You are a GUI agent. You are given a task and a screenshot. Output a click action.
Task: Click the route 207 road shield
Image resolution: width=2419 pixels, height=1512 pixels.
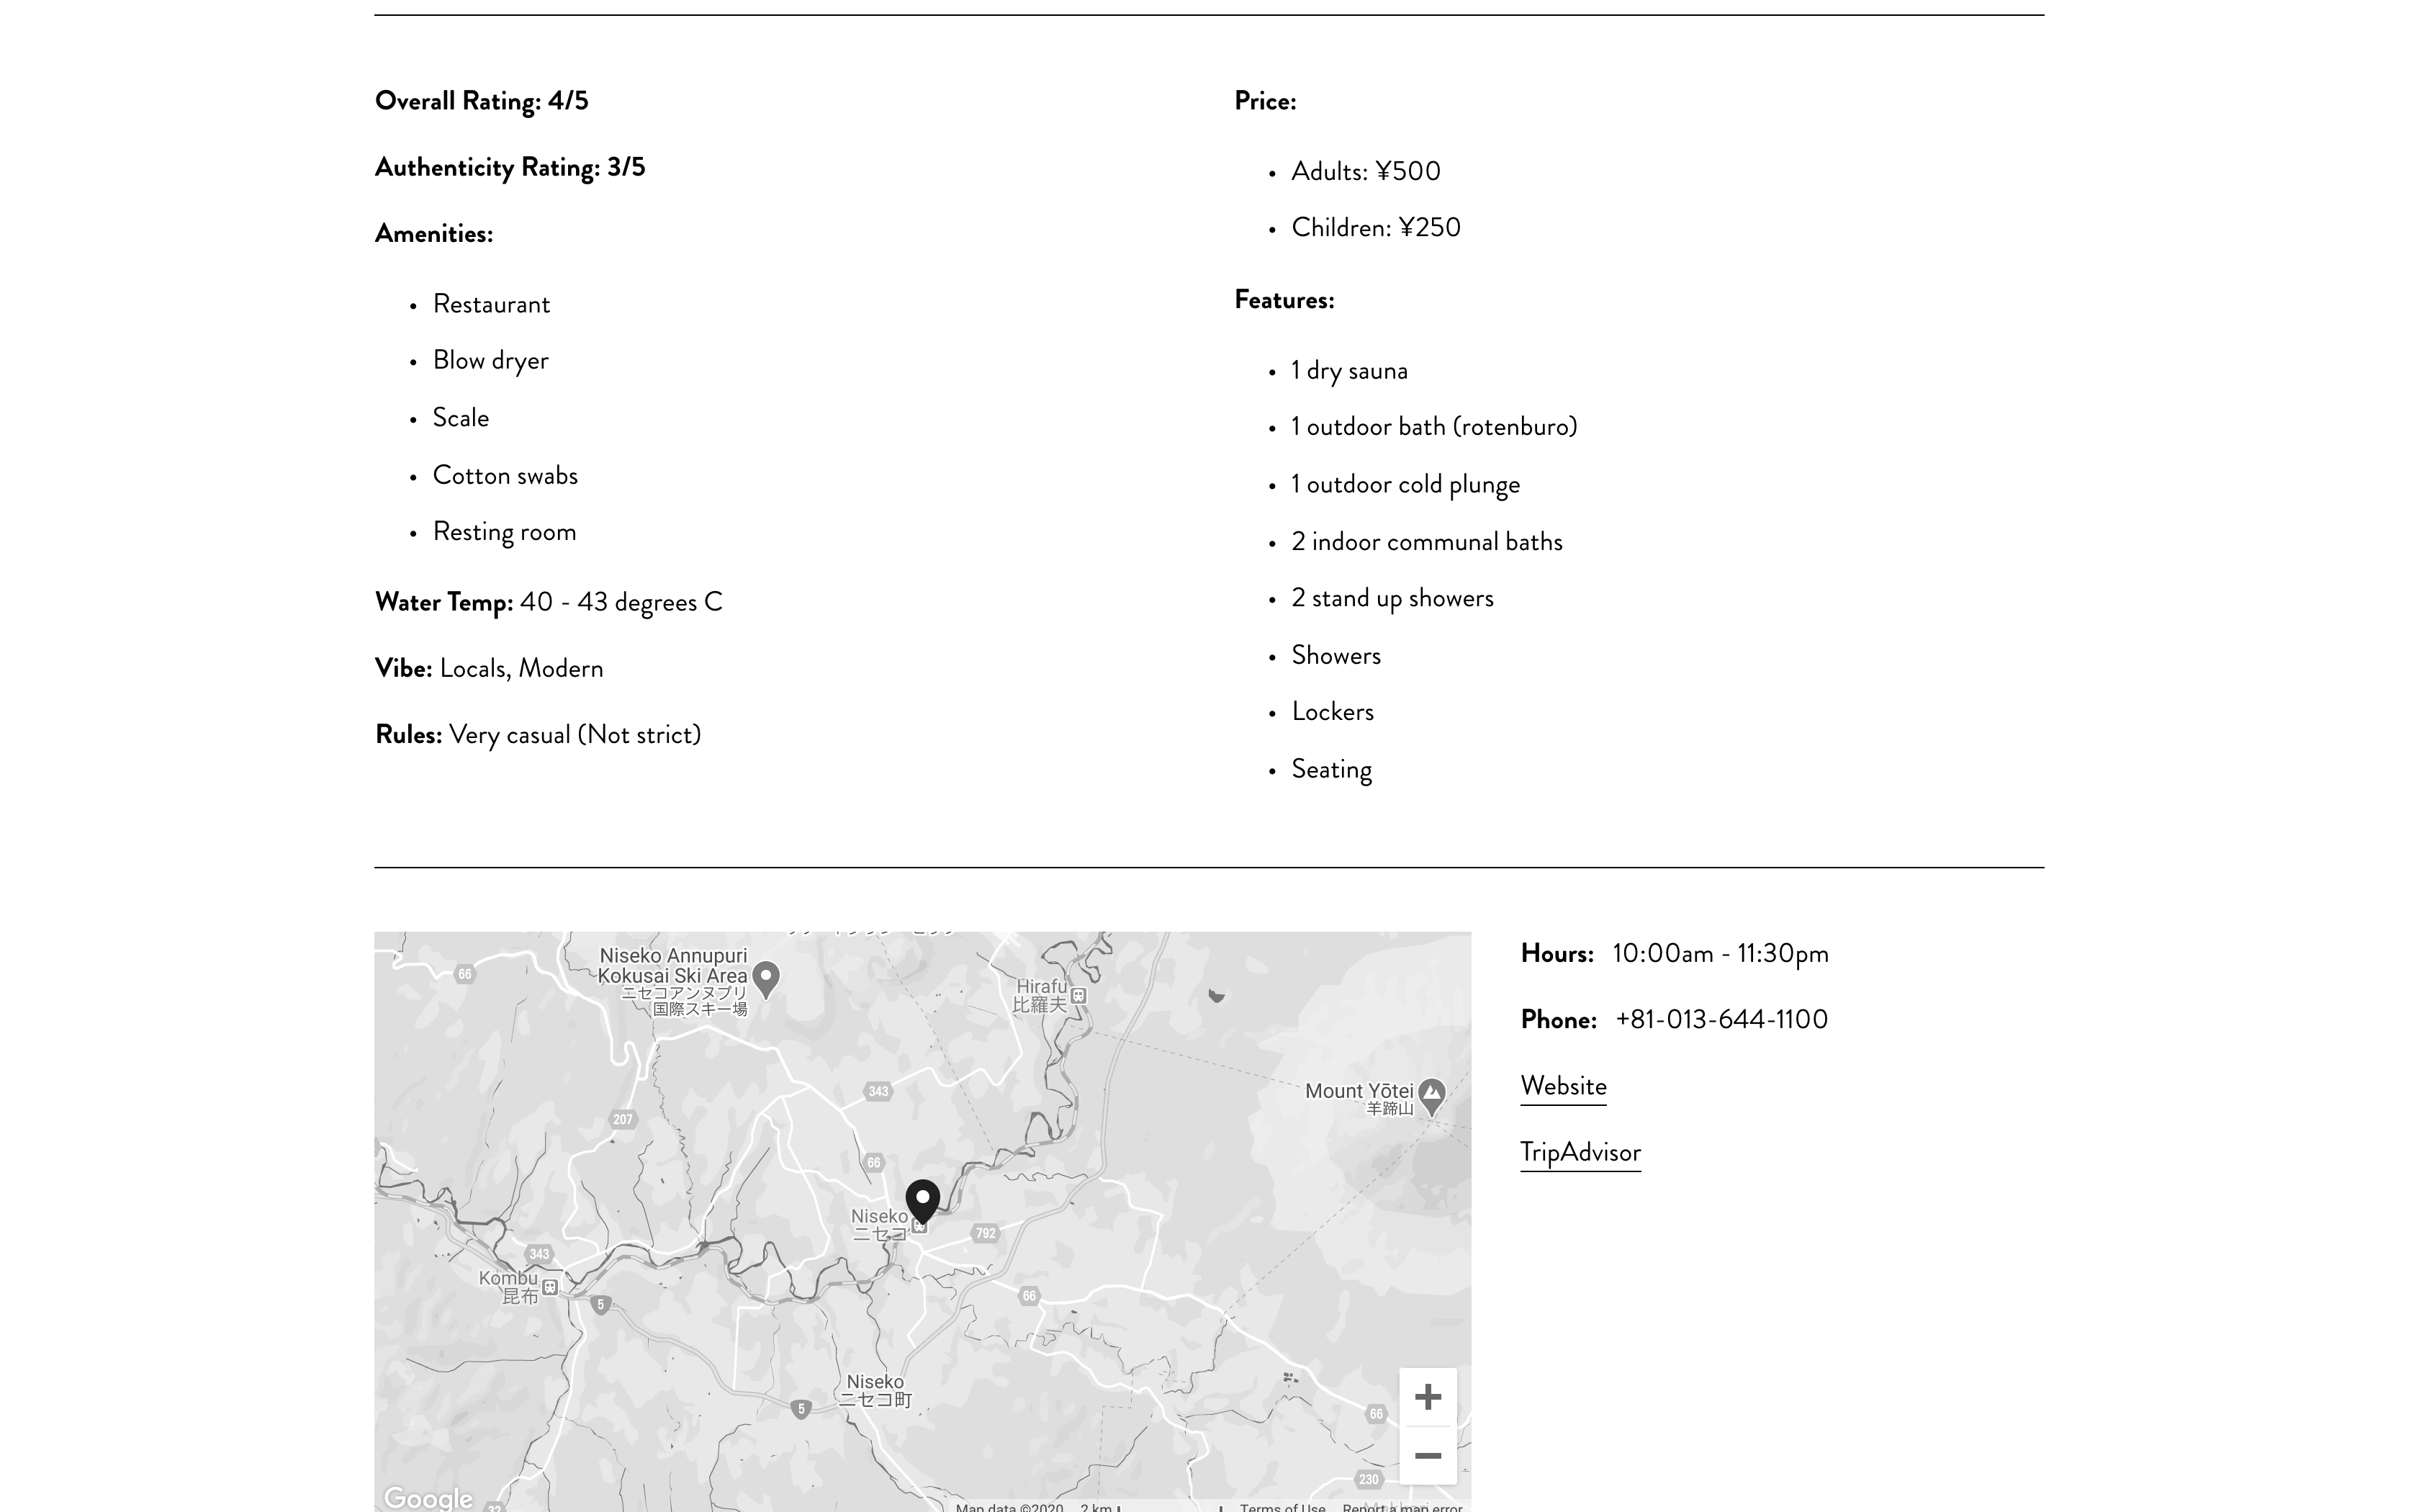[623, 1119]
